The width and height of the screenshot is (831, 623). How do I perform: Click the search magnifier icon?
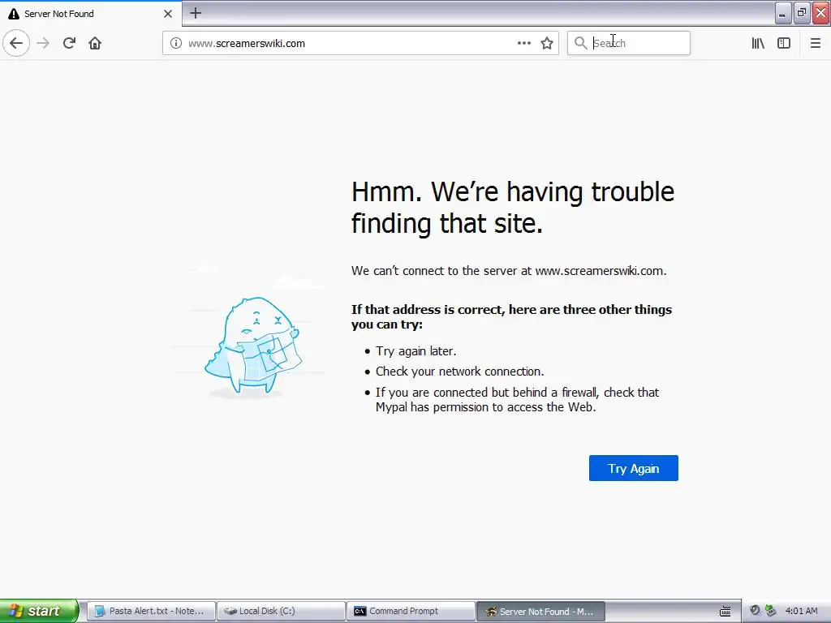coord(581,43)
